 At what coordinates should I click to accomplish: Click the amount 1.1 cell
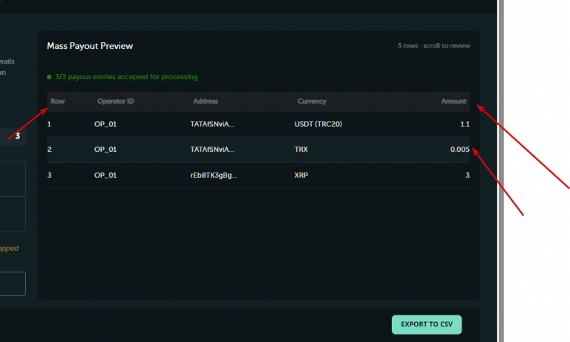pos(465,124)
